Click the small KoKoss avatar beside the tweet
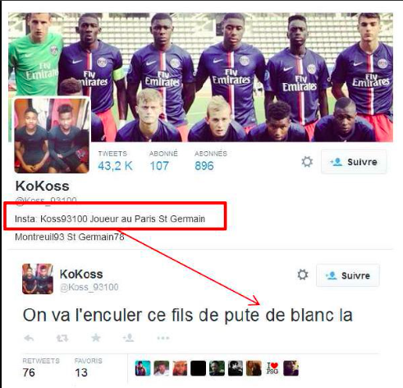The width and height of the screenshot is (403, 388). (38, 279)
